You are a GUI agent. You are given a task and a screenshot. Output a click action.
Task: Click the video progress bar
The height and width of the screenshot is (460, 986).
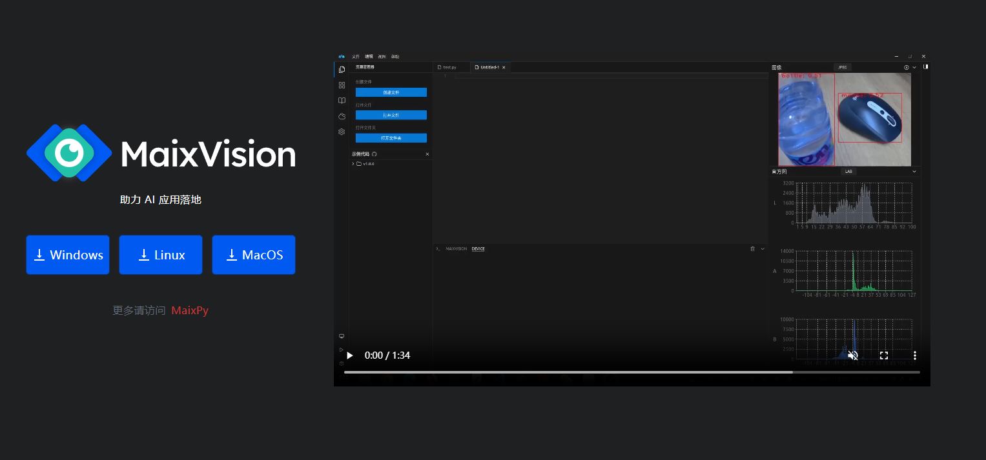pos(632,372)
